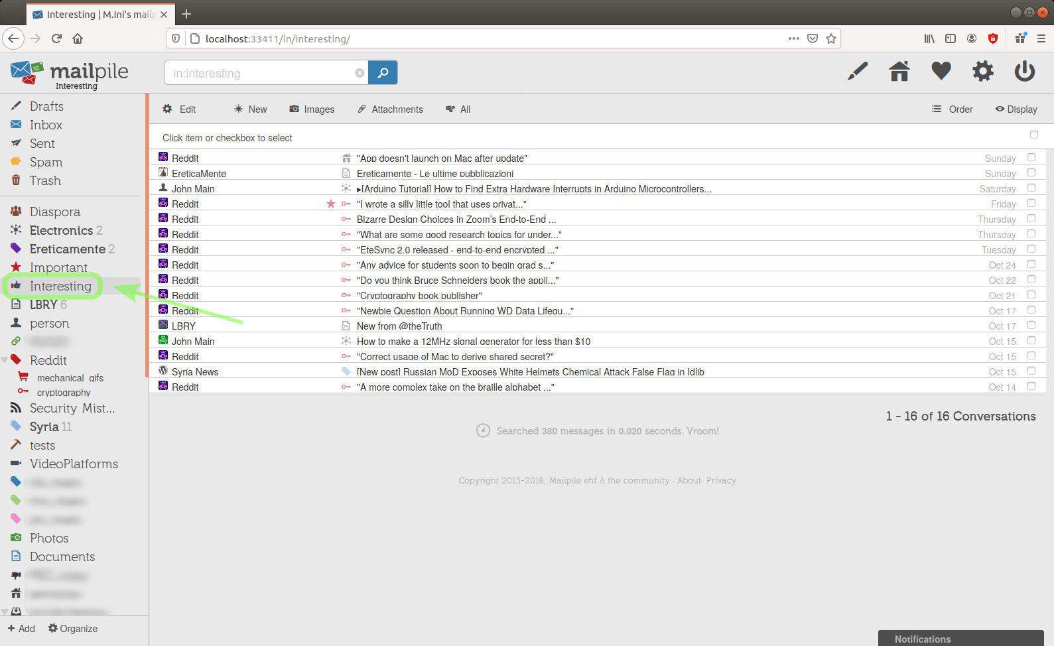Go to the home page icon
This screenshot has height=646, width=1054.
(899, 71)
